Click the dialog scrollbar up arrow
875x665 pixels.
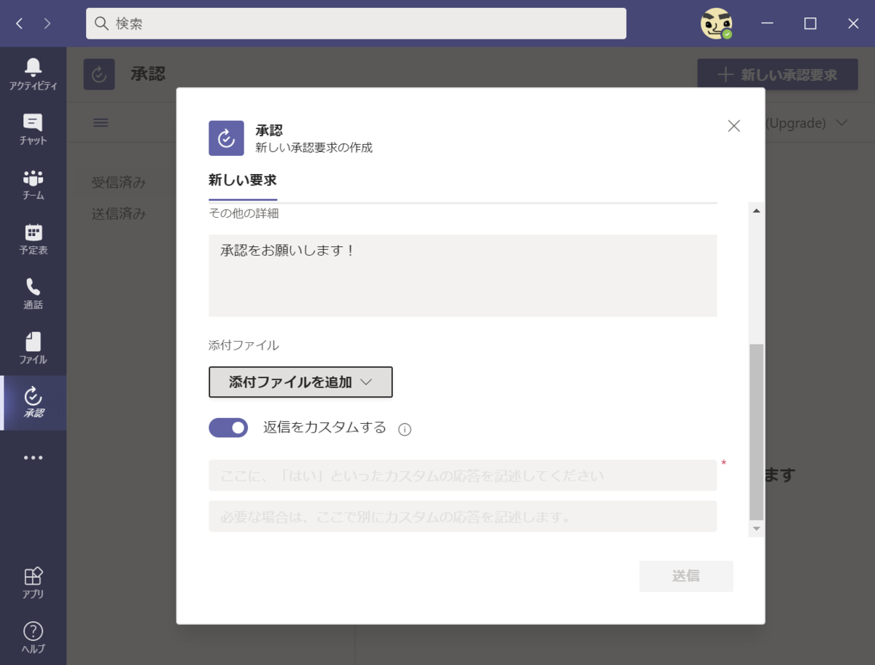click(756, 210)
